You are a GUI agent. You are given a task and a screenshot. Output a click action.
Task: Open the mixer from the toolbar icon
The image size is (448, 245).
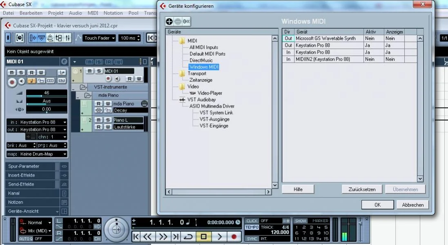(x=67, y=38)
